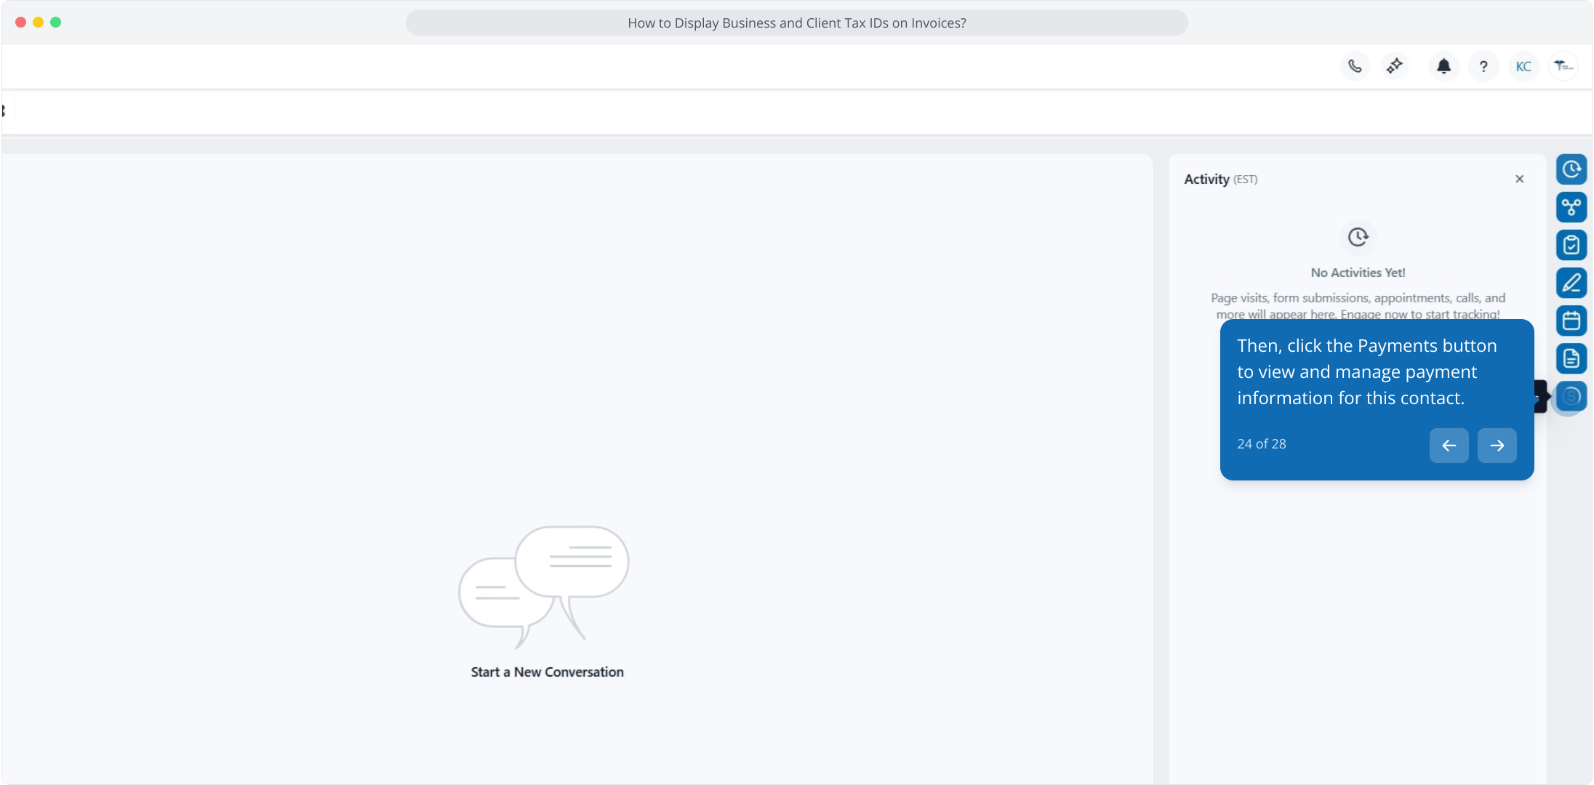Open the KC user profile avatar
1594x785 pixels.
(1523, 66)
